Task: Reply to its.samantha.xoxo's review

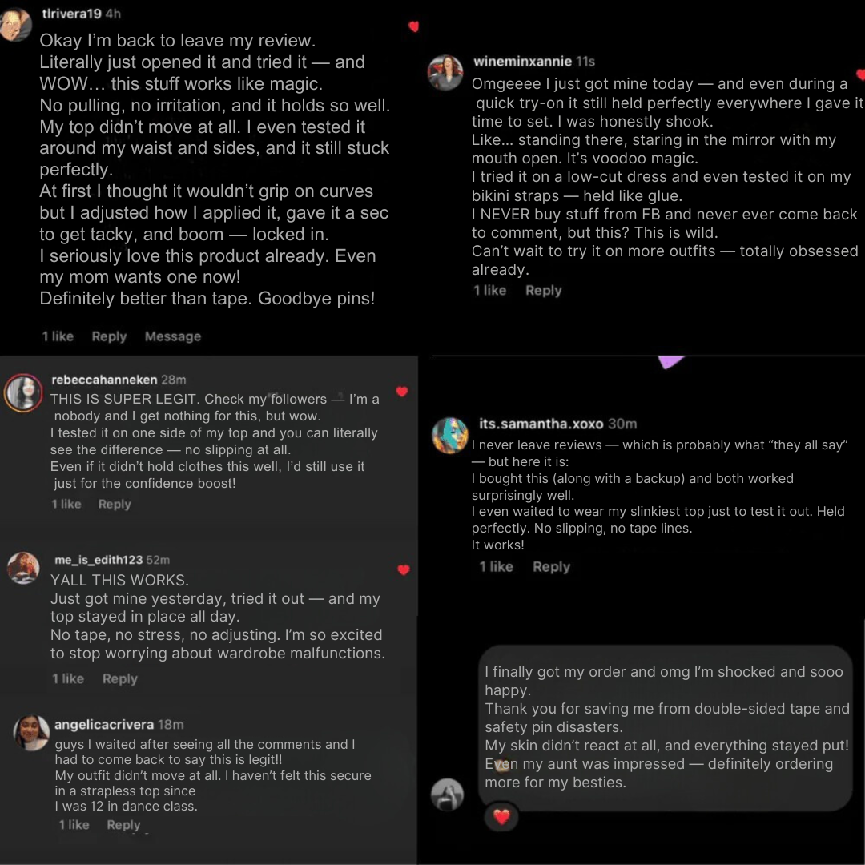Action: (x=552, y=566)
